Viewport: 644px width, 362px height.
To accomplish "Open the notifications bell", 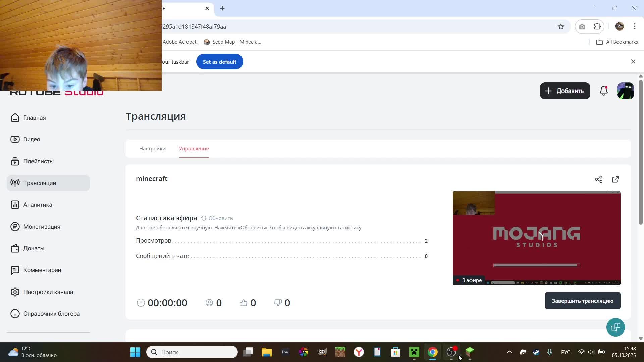I will click(604, 91).
